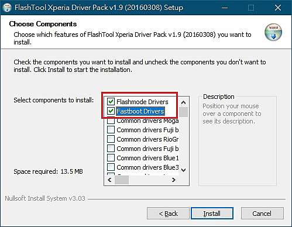Screen dimensions: 292x227
Task: Click the title bar application icon
Action: click(7, 8)
